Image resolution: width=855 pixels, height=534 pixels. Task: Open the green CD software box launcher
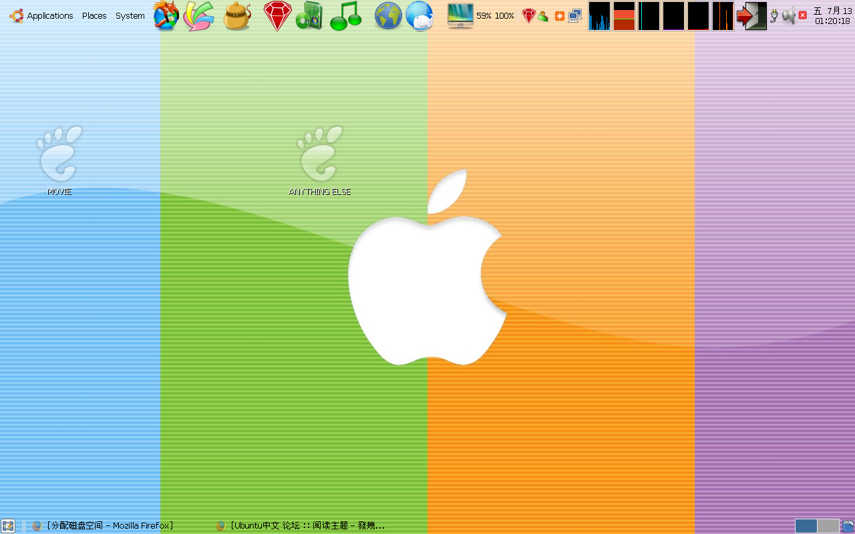pos(309,16)
